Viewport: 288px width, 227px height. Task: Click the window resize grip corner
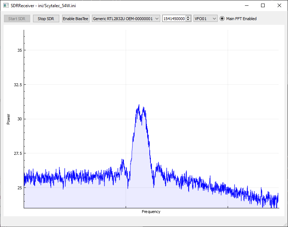pos(285,224)
